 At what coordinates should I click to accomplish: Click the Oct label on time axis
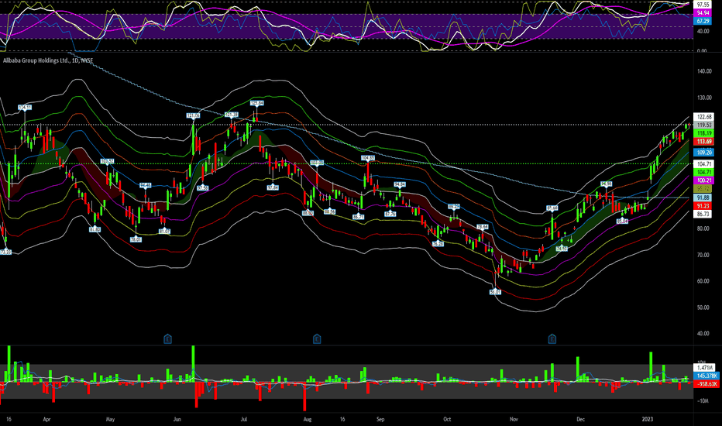(447, 420)
